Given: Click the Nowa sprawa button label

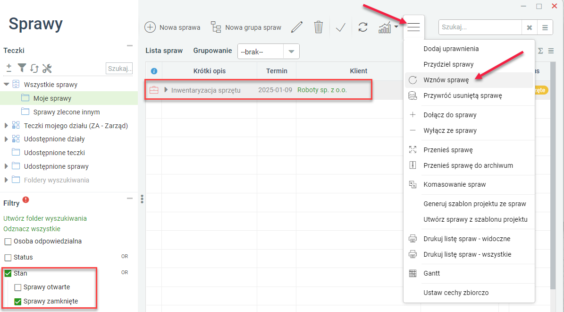Looking at the screenshot, I should (180, 27).
